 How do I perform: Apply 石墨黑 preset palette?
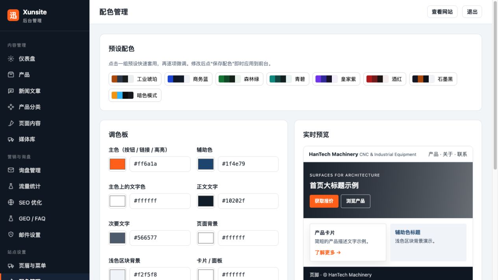433,79
